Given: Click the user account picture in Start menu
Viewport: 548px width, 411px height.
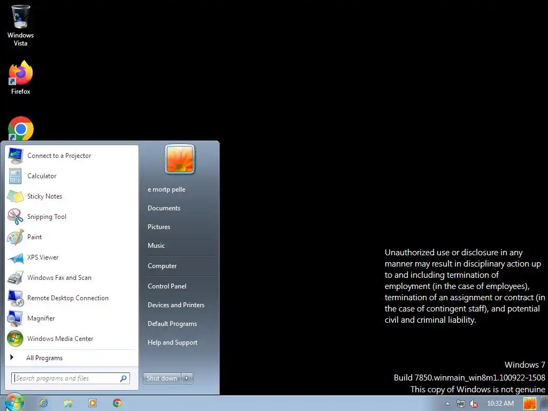Looking at the screenshot, I should [180, 159].
